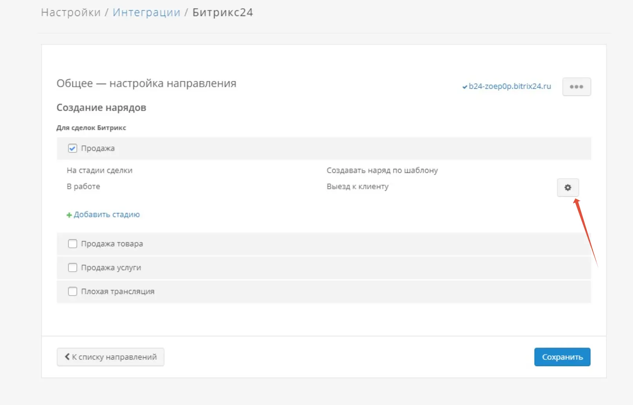Click the Битрикс24 breadcrumb title

coord(223,13)
